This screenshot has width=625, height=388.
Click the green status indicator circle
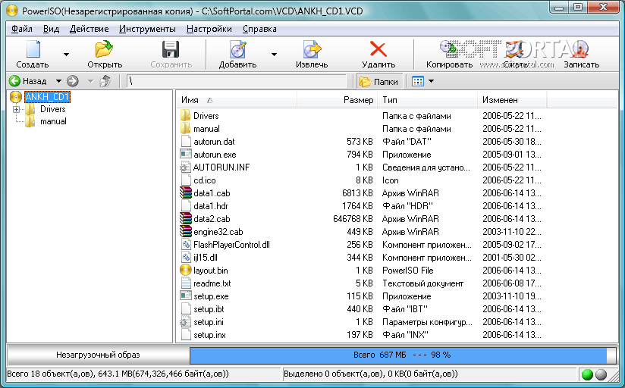click(587, 374)
